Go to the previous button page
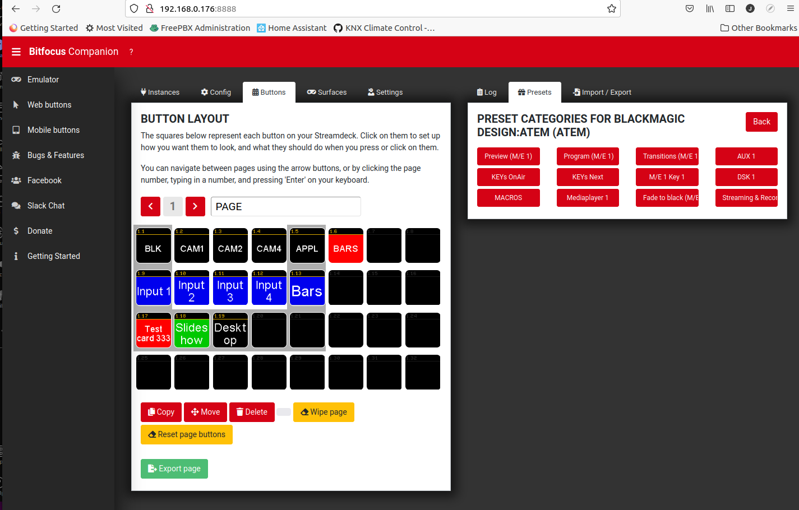 [150, 206]
